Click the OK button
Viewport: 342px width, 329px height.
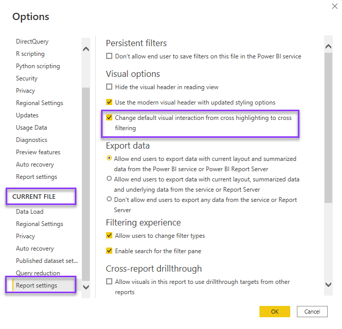coord(275,312)
